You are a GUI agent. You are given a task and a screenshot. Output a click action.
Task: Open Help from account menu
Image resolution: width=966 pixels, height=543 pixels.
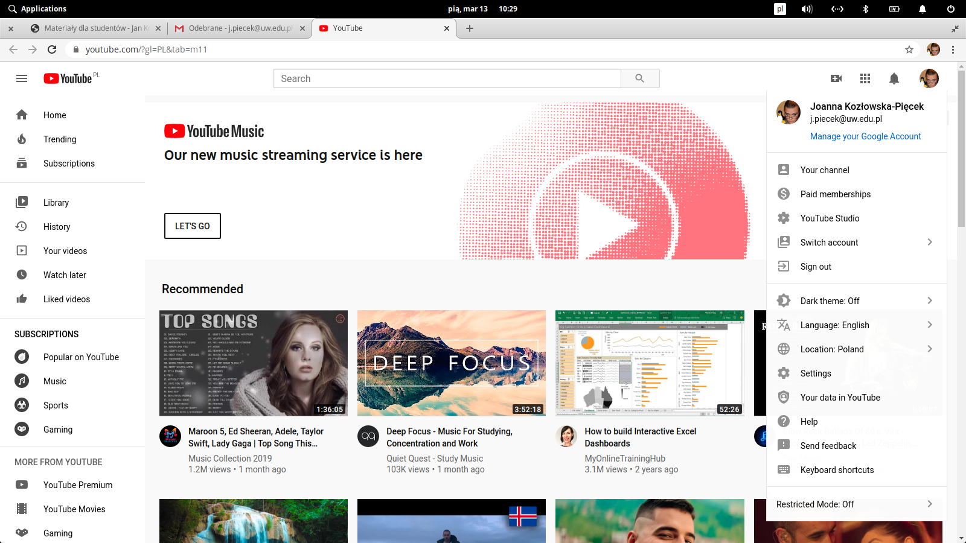[x=857, y=421]
